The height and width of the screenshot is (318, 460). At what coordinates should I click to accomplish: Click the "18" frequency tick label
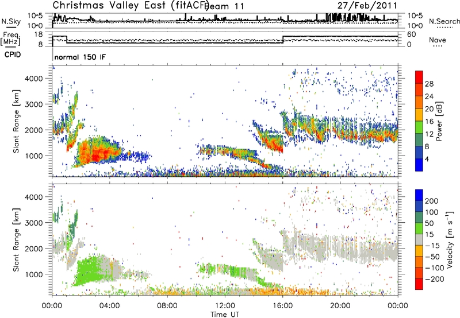(x=38, y=34)
